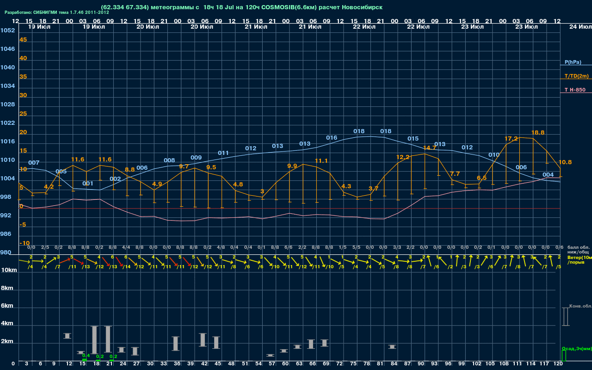Viewport: 592px width, 370px height.
Task: Click the 45 temperature axis label
Action: click(23, 40)
